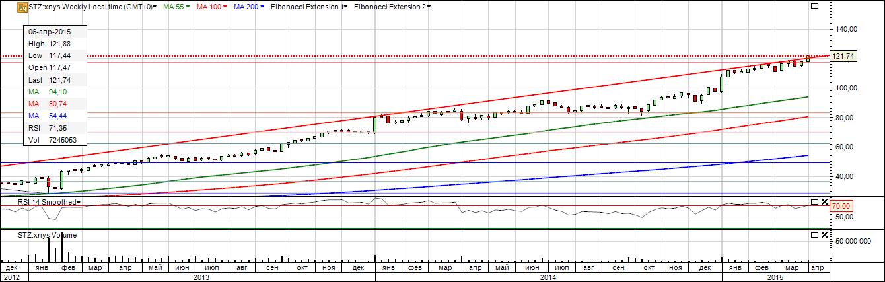Close the STZ:xnys Volume panel
The width and height of the screenshot is (885, 282).
pos(824,234)
